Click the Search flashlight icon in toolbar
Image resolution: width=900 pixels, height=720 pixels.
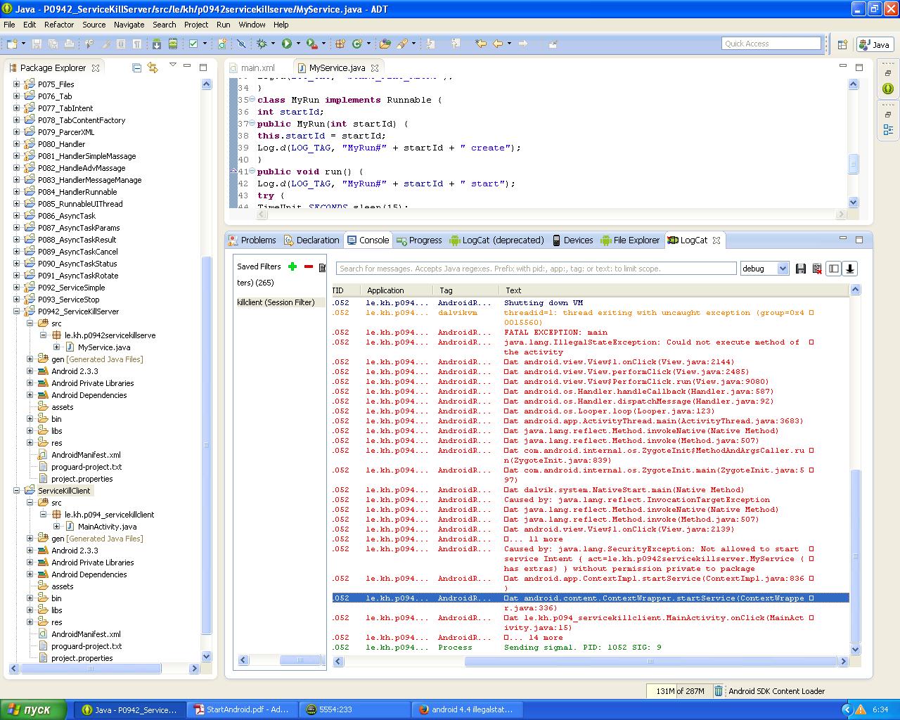click(402, 44)
